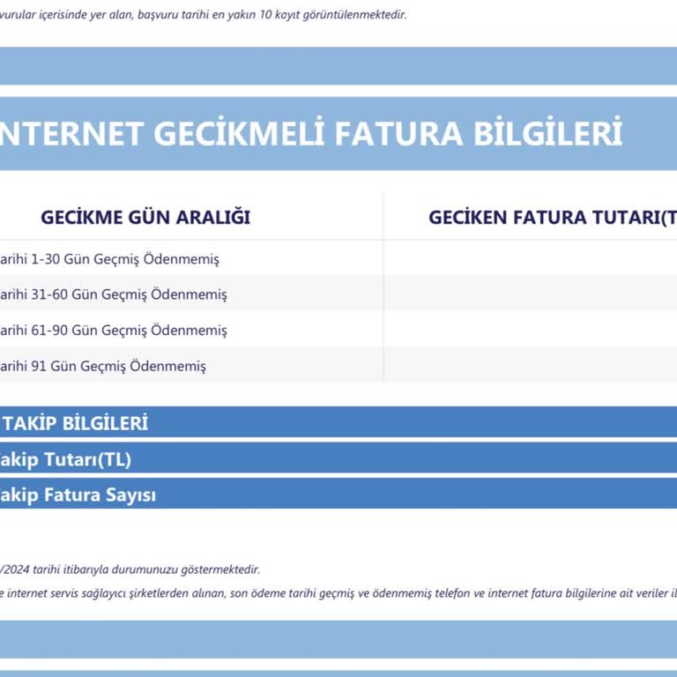
Task: Click the Takip Tutarı(TL) bar
Action: coord(338,458)
